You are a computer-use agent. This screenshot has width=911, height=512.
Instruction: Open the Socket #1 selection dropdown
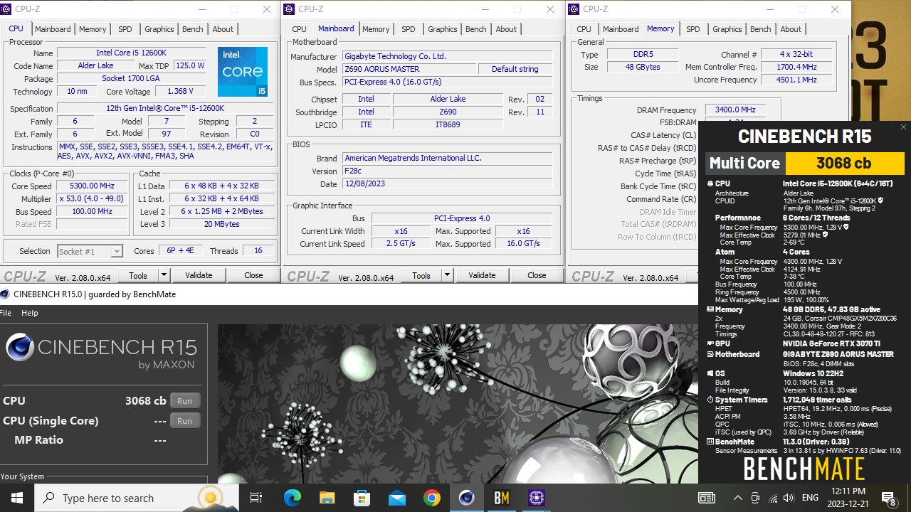click(x=117, y=251)
